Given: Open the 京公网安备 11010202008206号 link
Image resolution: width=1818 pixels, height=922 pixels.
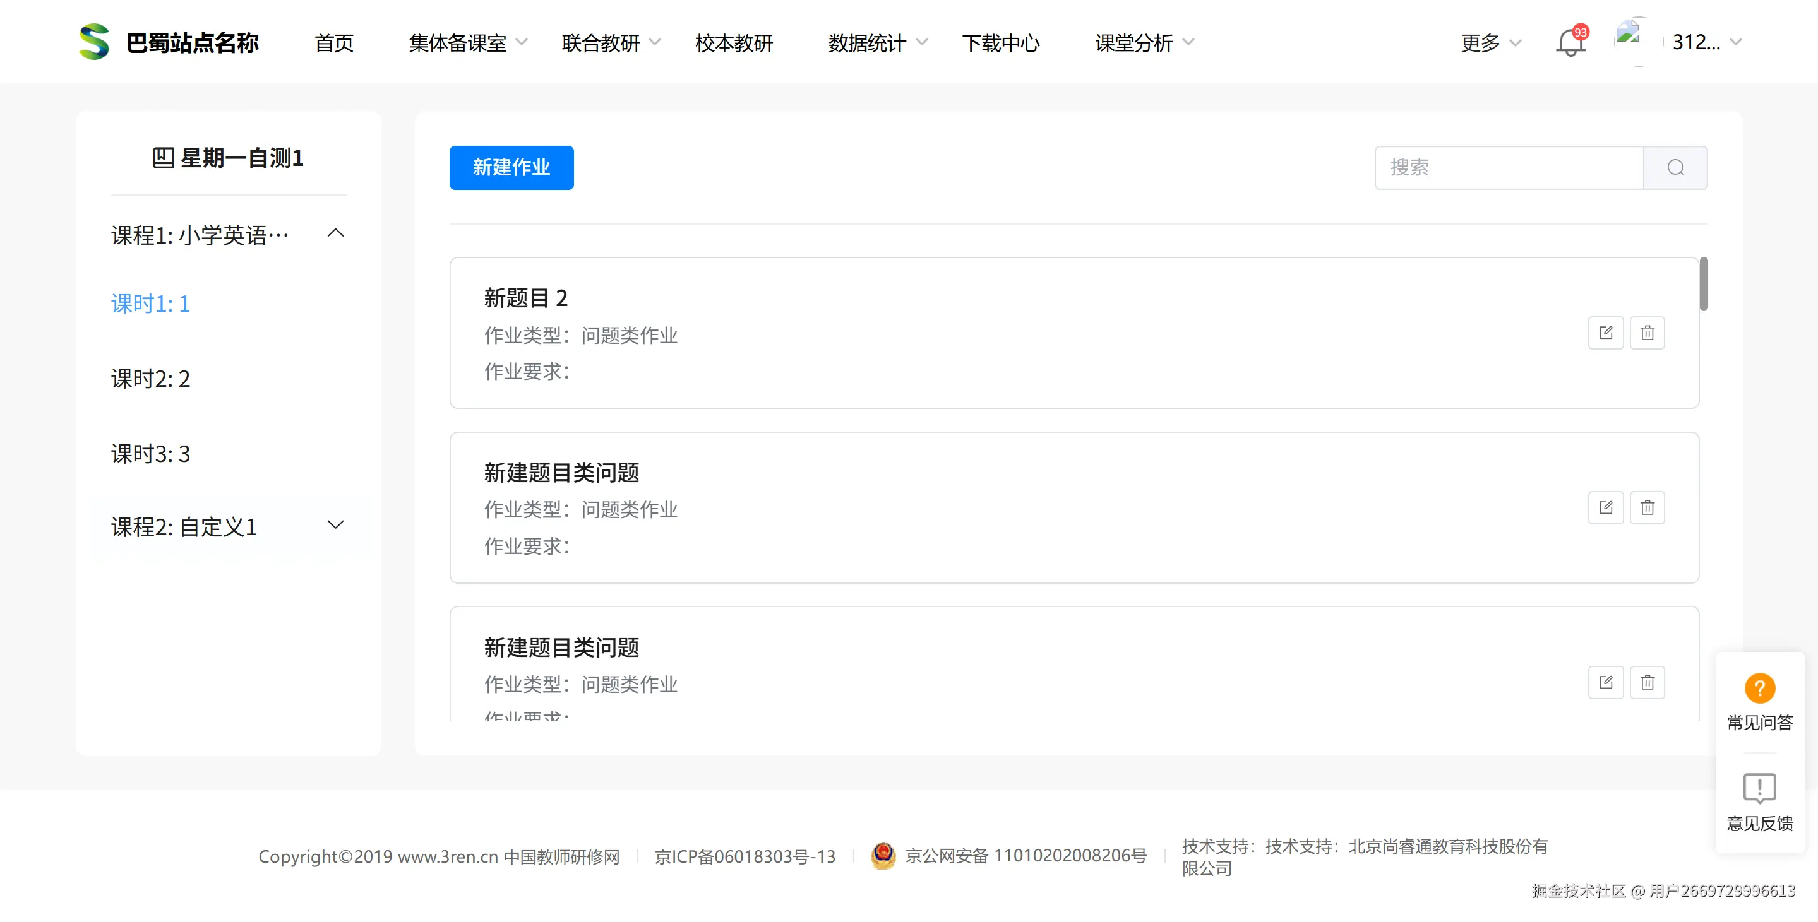Looking at the screenshot, I should coord(1026,856).
